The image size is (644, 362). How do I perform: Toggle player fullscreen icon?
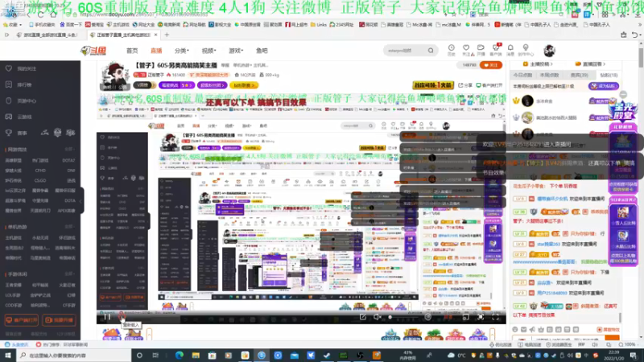point(495,316)
